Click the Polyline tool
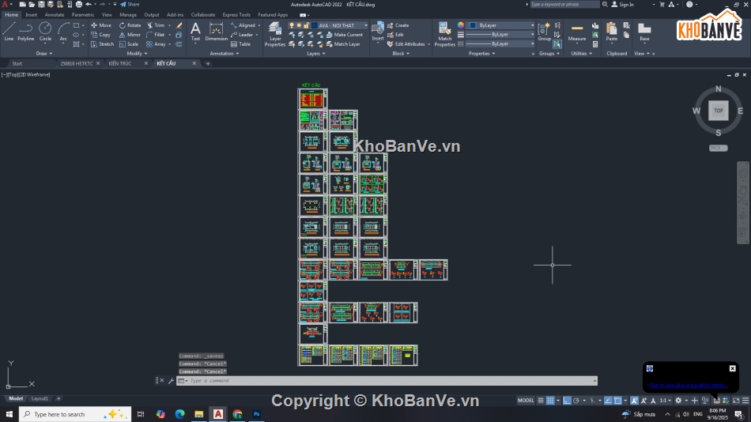 tap(26, 31)
